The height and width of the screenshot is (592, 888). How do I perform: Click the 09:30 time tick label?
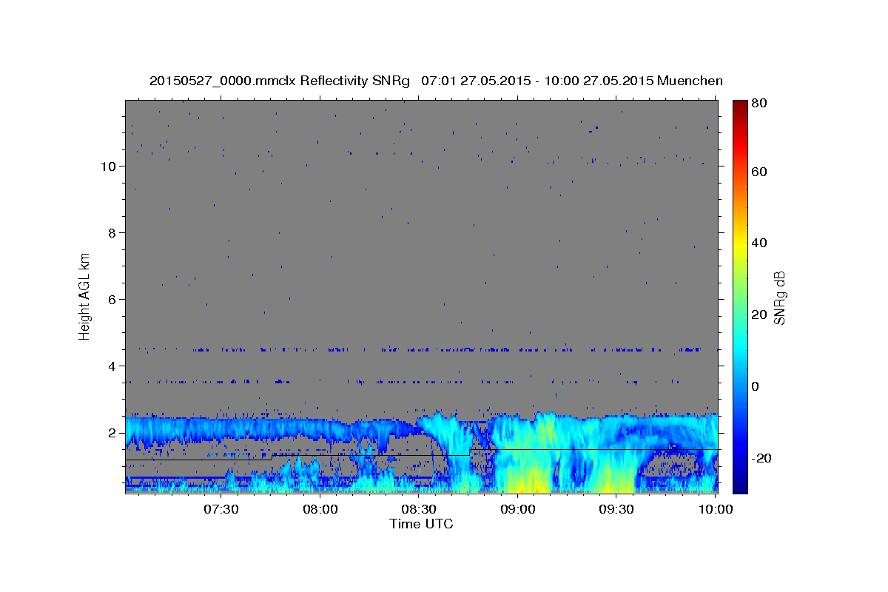pos(616,509)
